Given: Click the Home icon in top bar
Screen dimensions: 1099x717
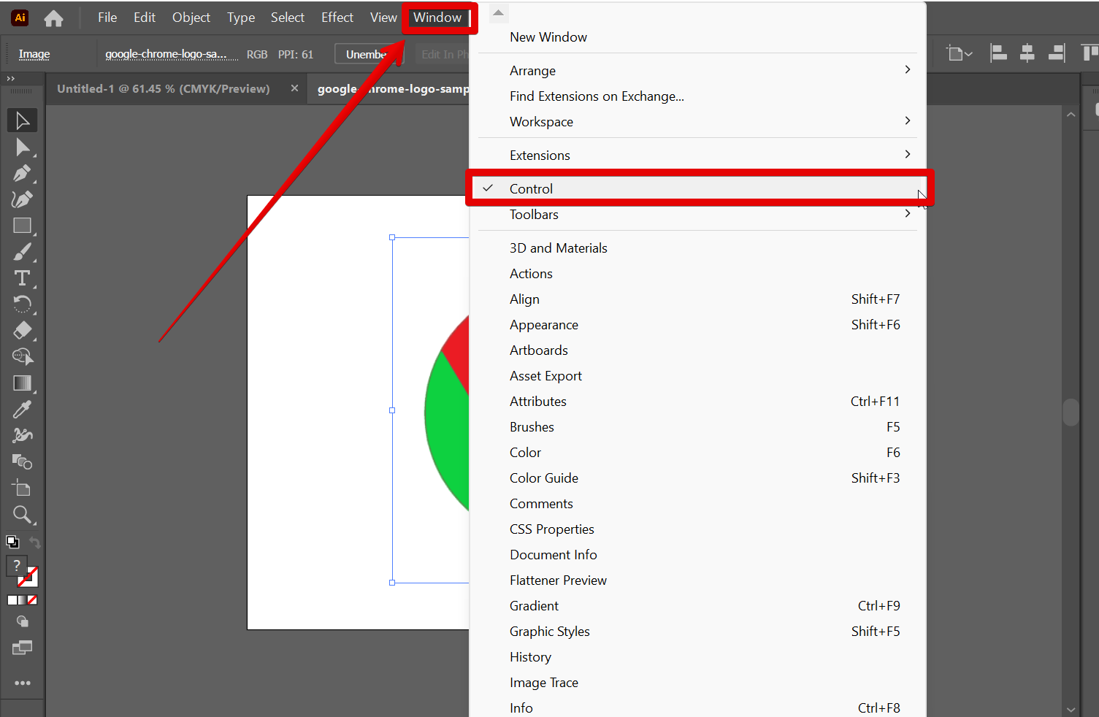Looking at the screenshot, I should click(x=53, y=18).
